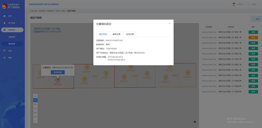Click floor selector down arrow below F1
262x128 pixels.
pos(35,121)
